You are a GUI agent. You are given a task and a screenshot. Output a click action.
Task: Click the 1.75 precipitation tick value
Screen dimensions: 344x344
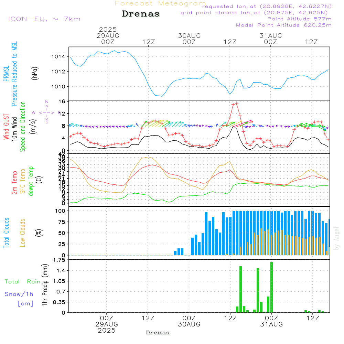(x=59, y=260)
